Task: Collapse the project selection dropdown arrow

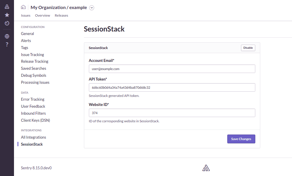Action: tap(92, 8)
